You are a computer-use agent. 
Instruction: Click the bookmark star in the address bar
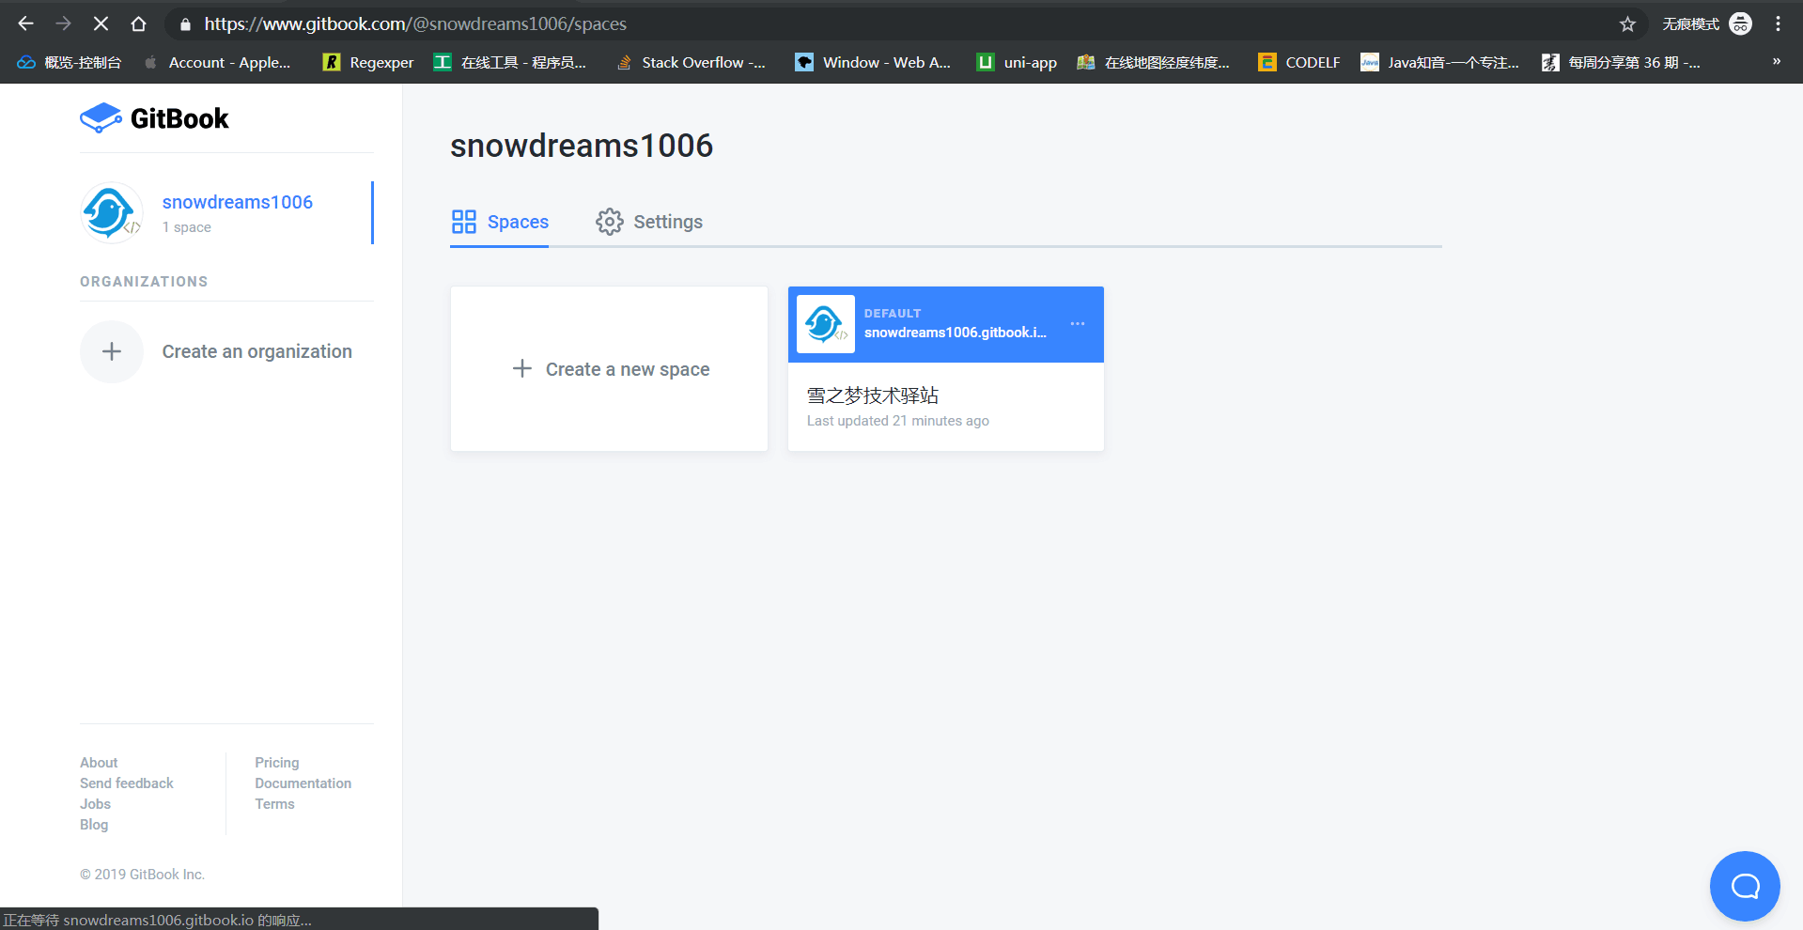pos(1628,23)
